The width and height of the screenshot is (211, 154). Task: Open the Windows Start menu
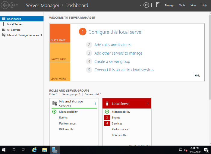coord(4,150)
